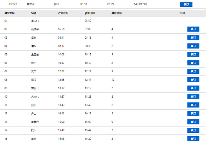Book ticket at 石柱县 station row

point(193,29)
